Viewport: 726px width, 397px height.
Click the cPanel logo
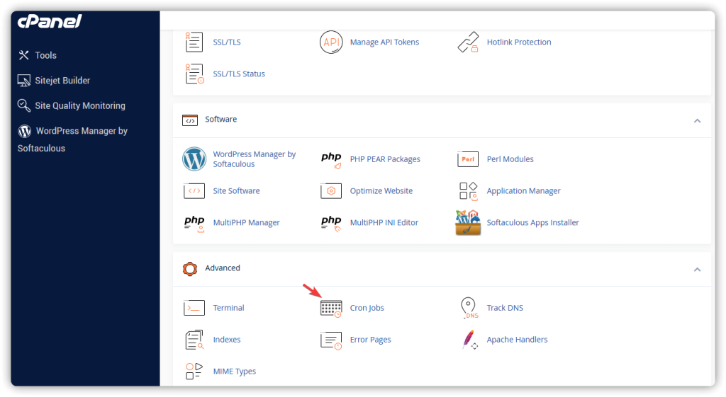tap(50, 21)
